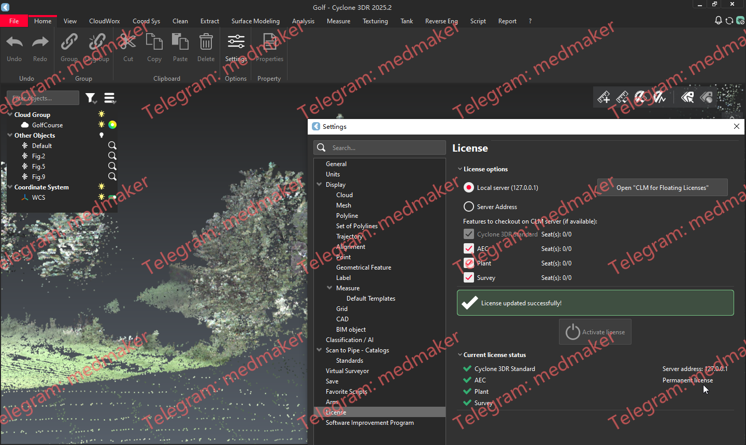This screenshot has width=746, height=445.
Task: Collapse the Cloud Group tree item
Action: point(10,114)
